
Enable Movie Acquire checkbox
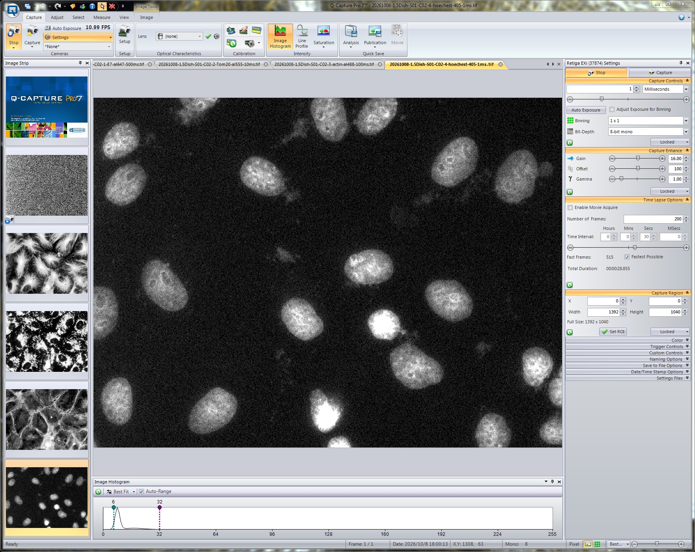point(570,208)
